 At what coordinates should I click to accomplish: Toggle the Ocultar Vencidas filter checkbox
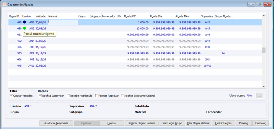click(x=11, y=96)
